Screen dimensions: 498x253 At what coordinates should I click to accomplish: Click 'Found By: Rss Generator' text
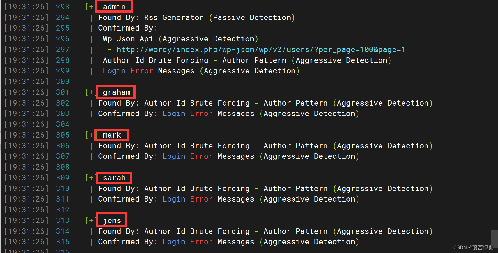click(x=151, y=17)
